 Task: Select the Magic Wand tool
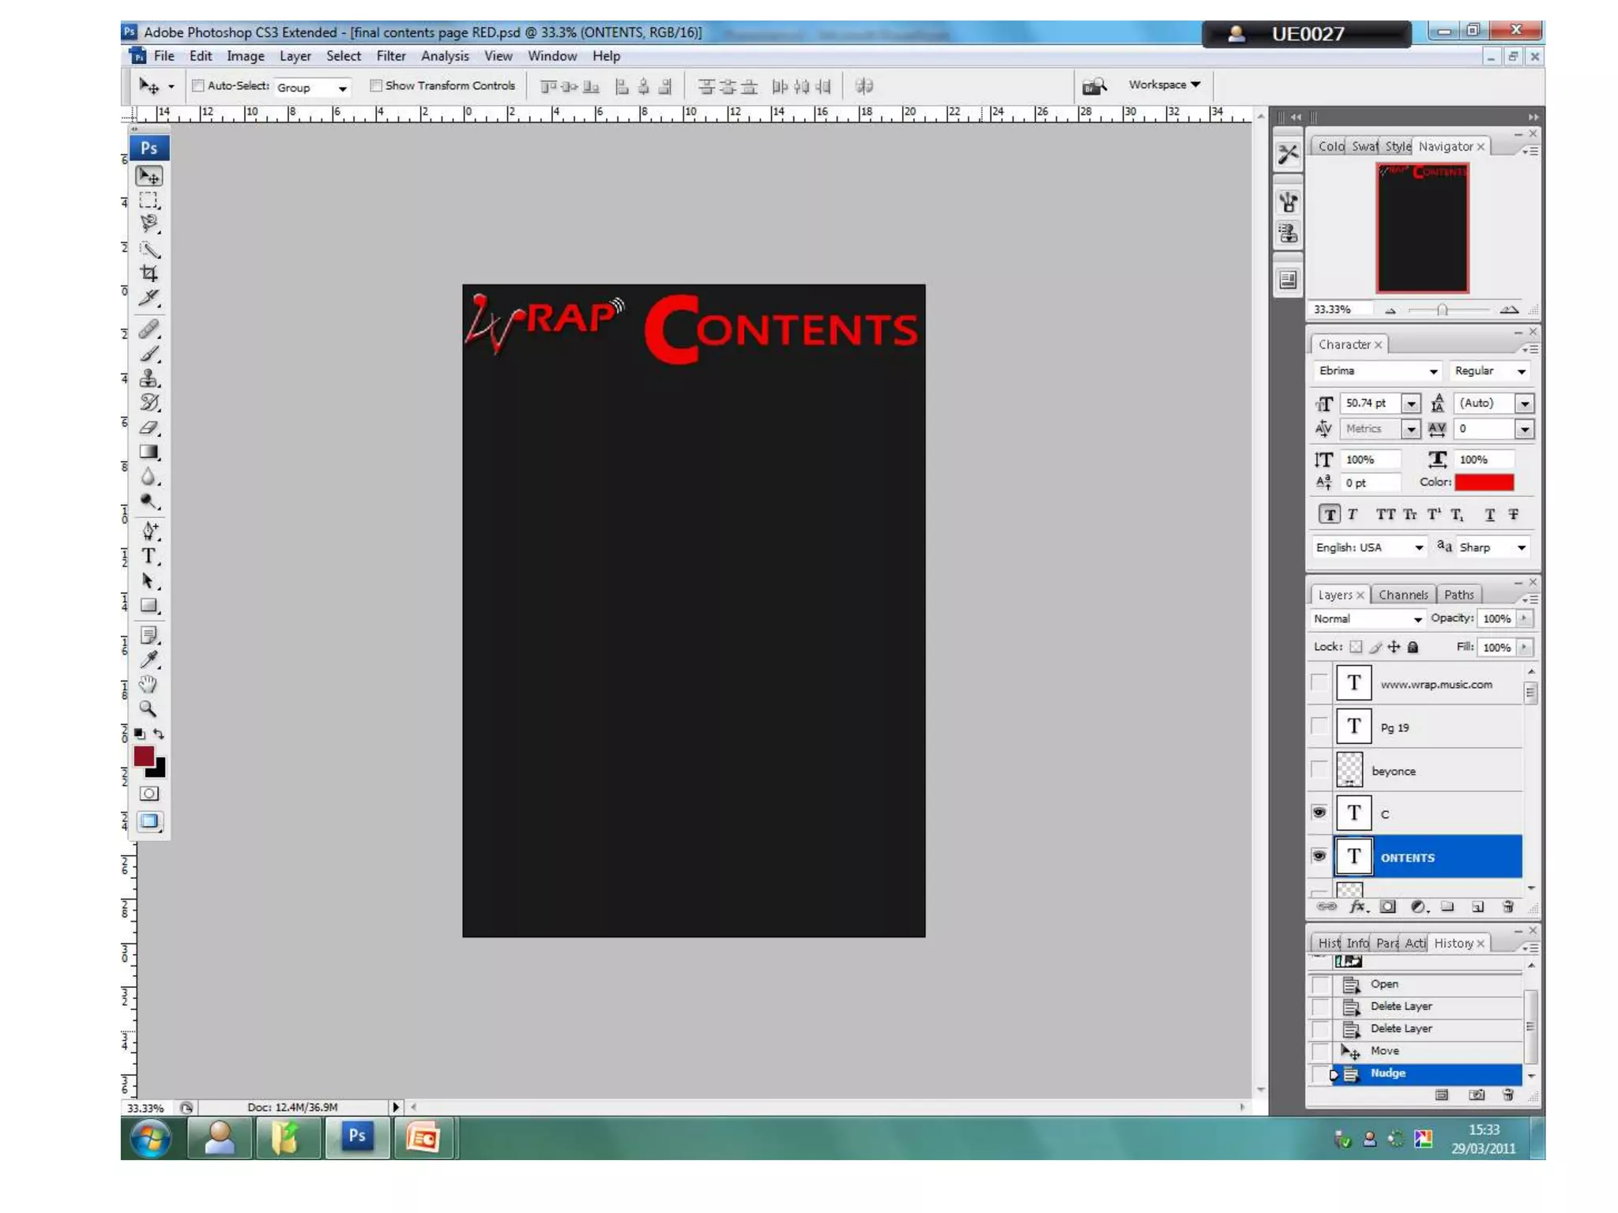(149, 250)
